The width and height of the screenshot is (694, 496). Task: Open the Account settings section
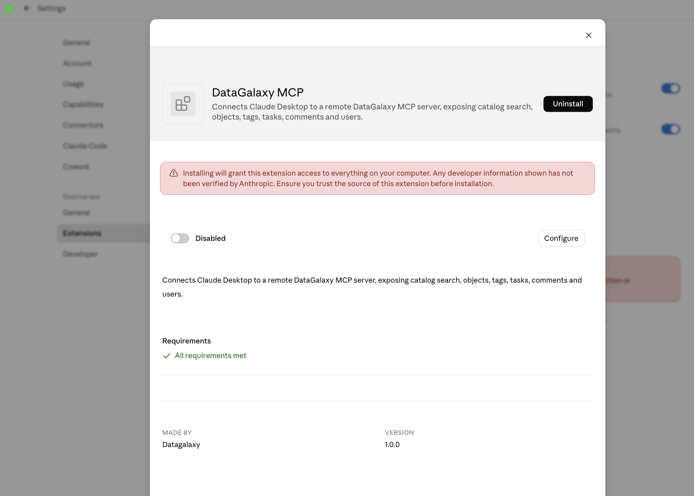[77, 63]
